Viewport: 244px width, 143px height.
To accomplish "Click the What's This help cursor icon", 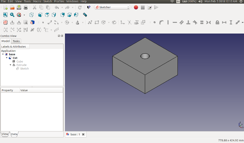I will click(x=88, y=7).
